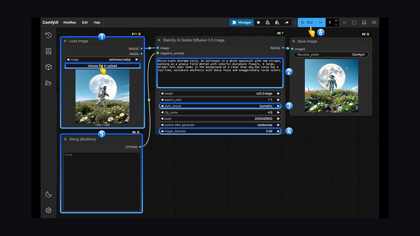Increase the queue batch count with up arrow

[336, 20]
